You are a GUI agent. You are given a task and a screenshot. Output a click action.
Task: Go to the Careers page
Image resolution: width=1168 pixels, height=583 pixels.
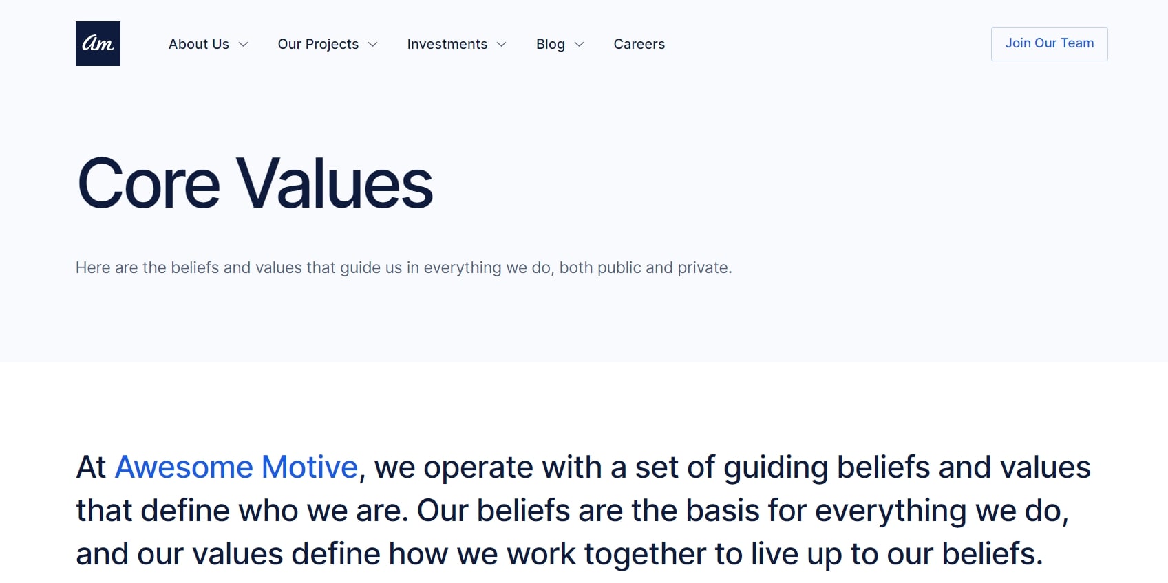(x=639, y=44)
